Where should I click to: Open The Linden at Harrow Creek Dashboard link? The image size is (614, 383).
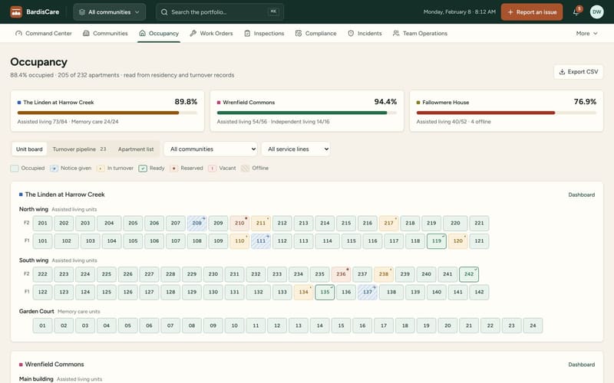coord(581,195)
